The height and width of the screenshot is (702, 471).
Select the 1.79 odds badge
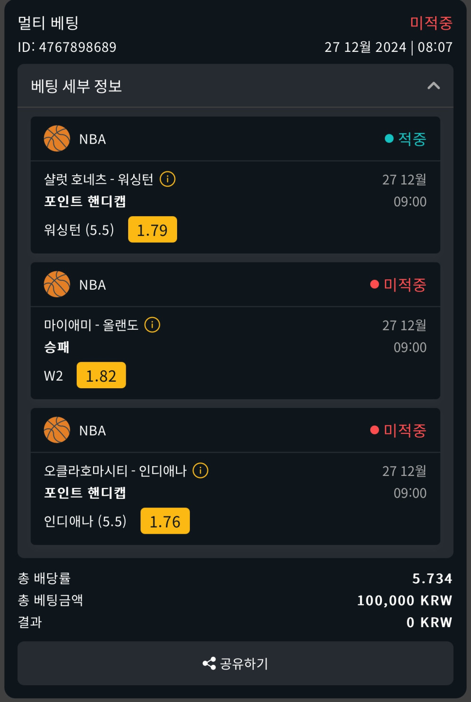[x=153, y=229]
